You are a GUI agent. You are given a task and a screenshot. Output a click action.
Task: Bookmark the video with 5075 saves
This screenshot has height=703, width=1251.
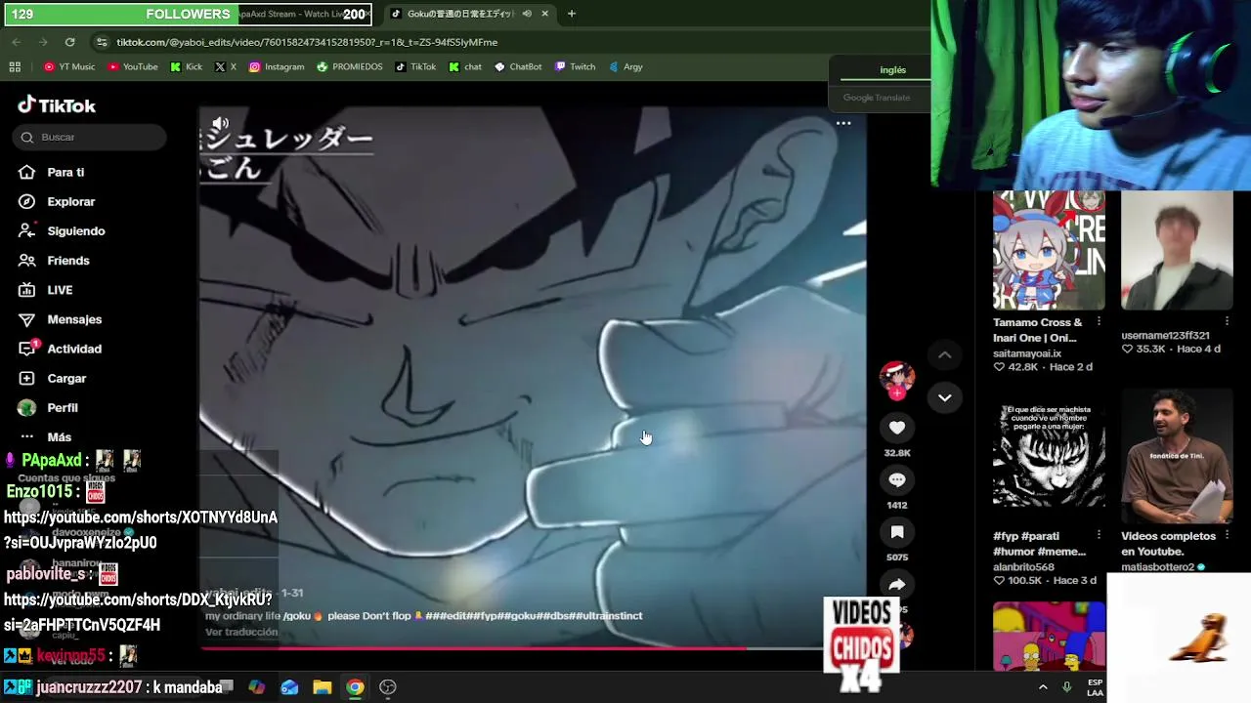pyautogui.click(x=897, y=532)
